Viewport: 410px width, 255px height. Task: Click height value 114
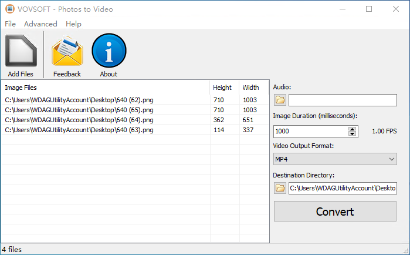[219, 130]
